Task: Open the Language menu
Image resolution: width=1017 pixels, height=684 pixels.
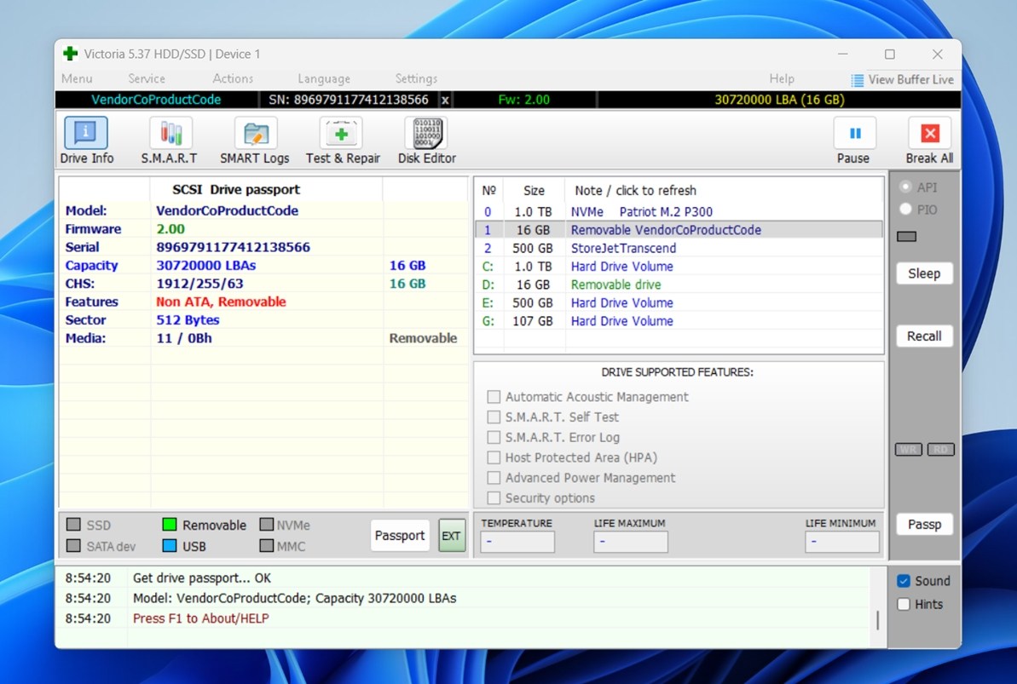Action: pos(324,78)
